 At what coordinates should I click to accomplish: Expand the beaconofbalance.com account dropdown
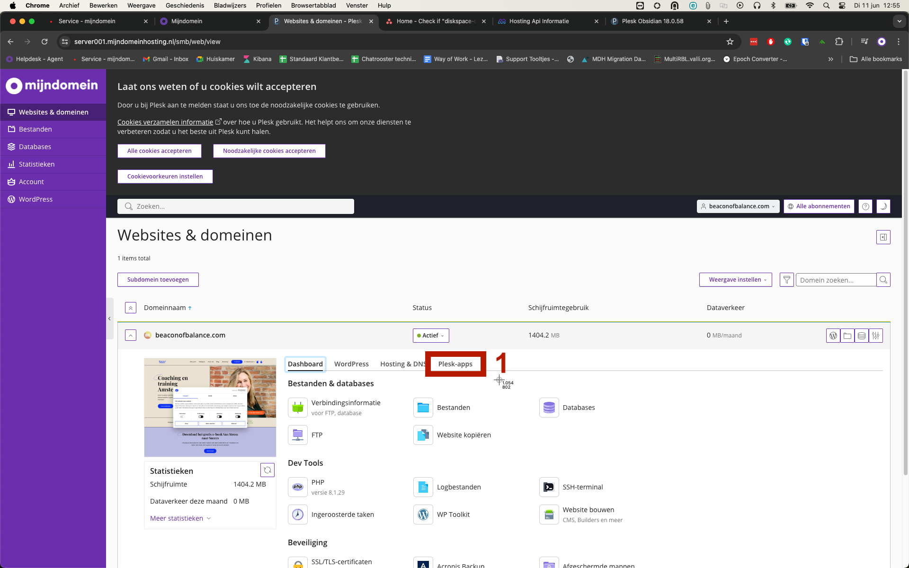point(738,206)
